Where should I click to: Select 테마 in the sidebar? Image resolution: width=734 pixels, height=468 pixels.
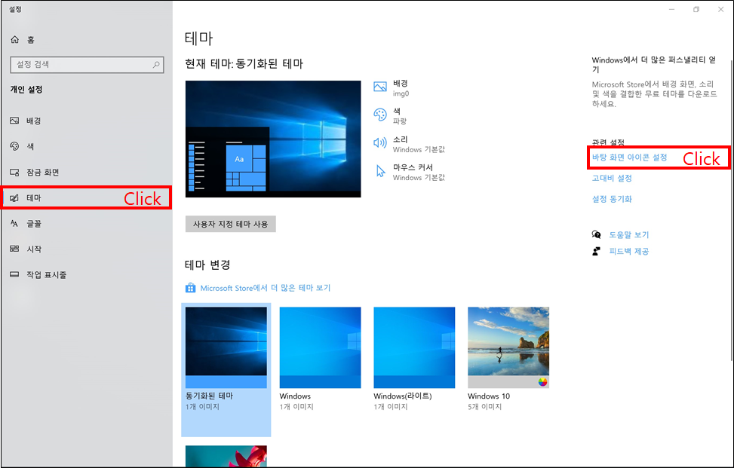pos(86,197)
